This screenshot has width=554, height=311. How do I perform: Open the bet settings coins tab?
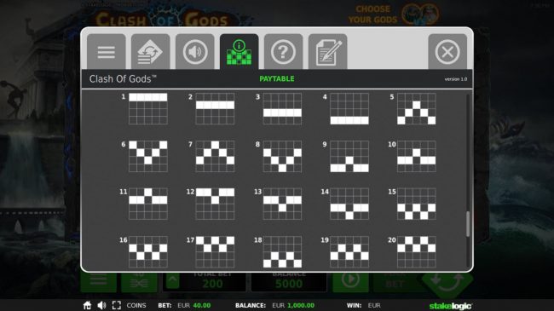(x=151, y=52)
